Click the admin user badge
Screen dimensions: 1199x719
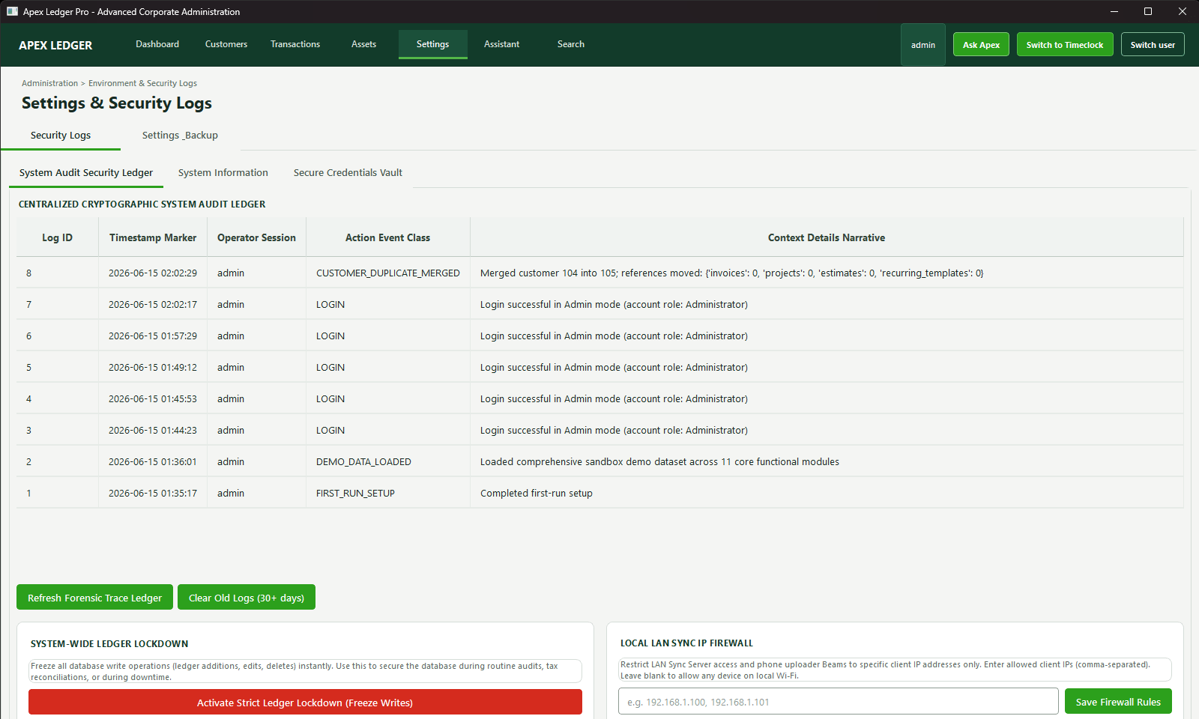(x=923, y=45)
